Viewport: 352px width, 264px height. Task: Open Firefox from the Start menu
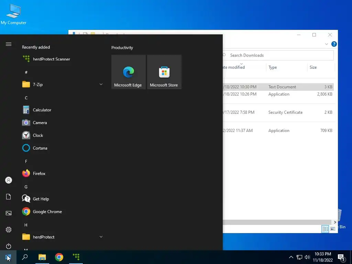coord(34,173)
